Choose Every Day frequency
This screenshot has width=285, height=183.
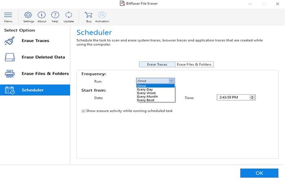point(156,89)
